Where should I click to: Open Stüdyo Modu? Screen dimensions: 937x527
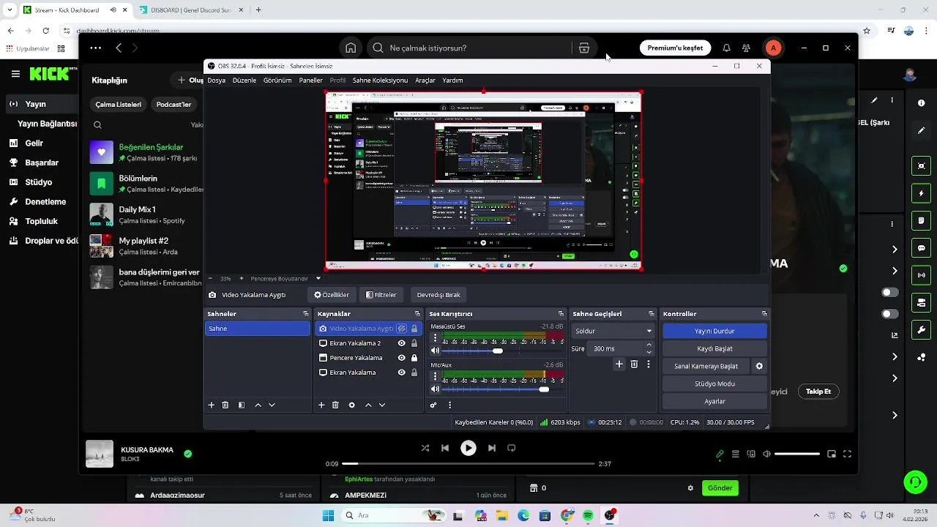[714, 384]
